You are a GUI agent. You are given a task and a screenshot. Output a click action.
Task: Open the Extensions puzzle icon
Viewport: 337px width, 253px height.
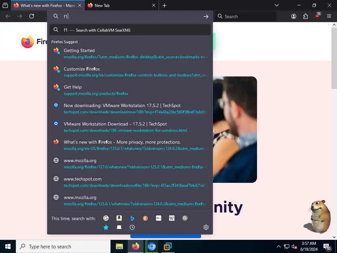click(x=305, y=16)
